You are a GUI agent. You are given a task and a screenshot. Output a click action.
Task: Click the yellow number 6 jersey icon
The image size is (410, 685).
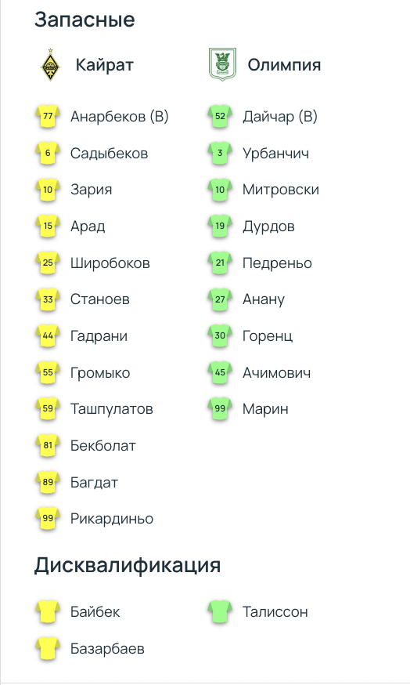click(48, 154)
